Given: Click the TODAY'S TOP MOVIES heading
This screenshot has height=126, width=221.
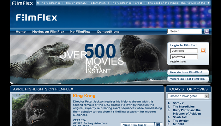Looking at the screenshot, I should (188, 89).
